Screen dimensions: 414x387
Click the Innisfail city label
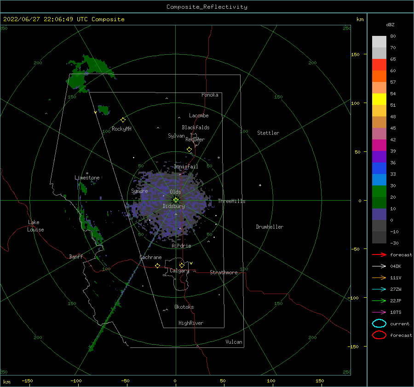pyautogui.click(x=186, y=167)
